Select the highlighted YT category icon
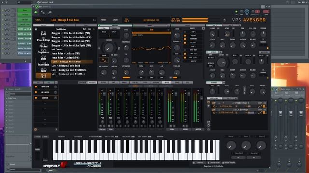Viewport: 309px width, 173px height. (x=43, y=75)
